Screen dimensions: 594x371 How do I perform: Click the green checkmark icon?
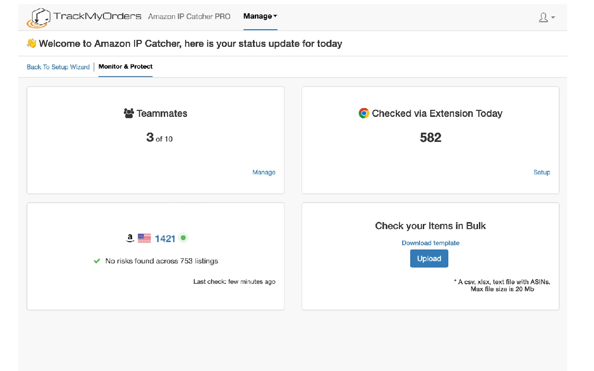coord(97,261)
